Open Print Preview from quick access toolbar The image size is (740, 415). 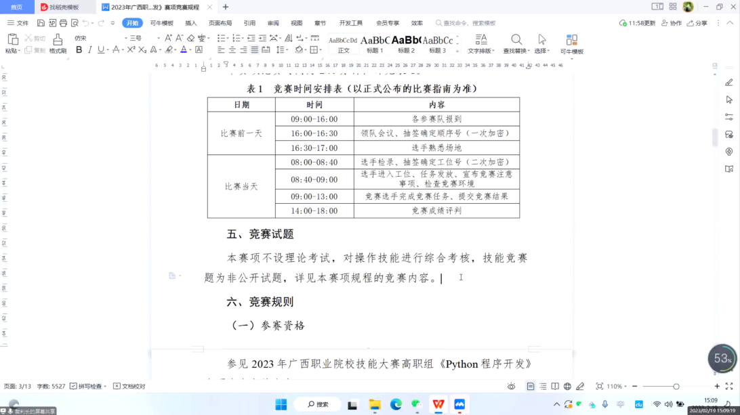(x=75, y=23)
